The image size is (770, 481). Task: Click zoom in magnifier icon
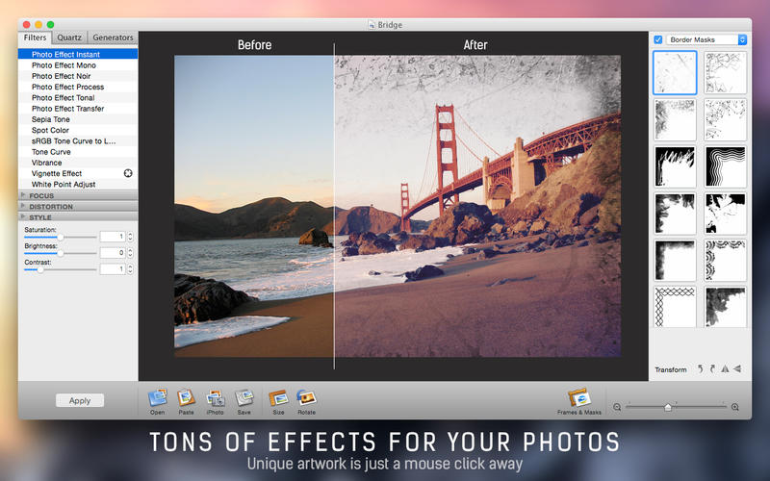pyautogui.click(x=735, y=407)
